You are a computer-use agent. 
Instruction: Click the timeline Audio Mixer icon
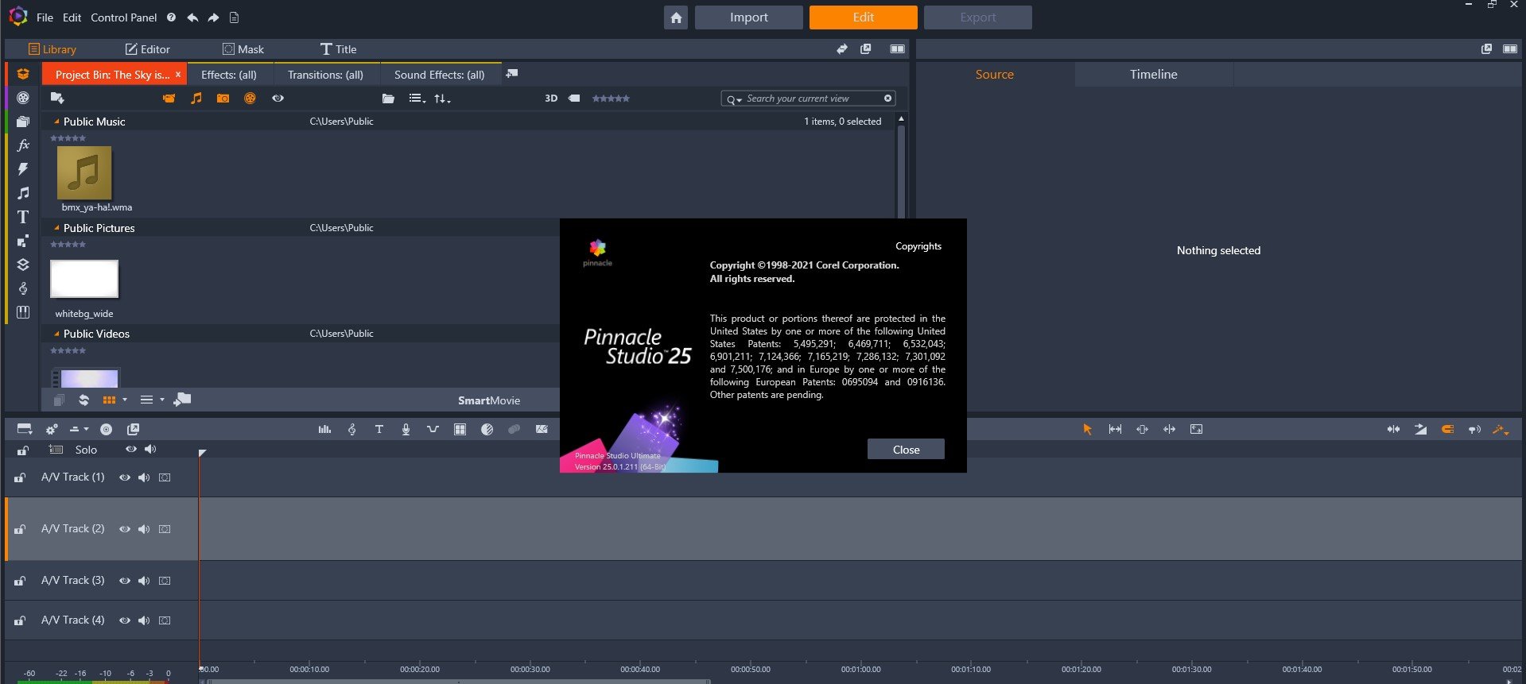tap(324, 429)
